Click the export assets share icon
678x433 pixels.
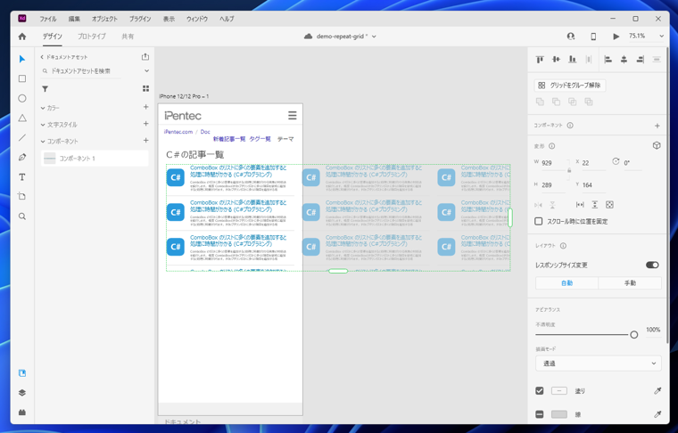pos(145,56)
